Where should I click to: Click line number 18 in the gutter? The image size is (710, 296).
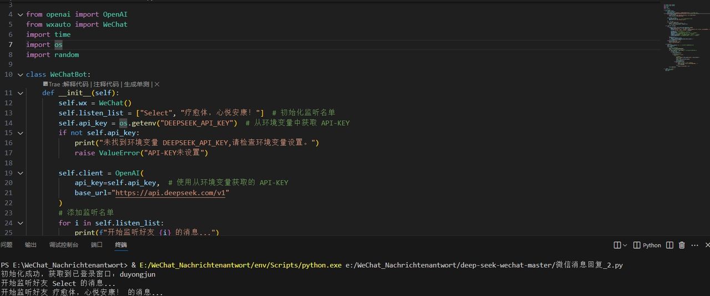point(8,163)
